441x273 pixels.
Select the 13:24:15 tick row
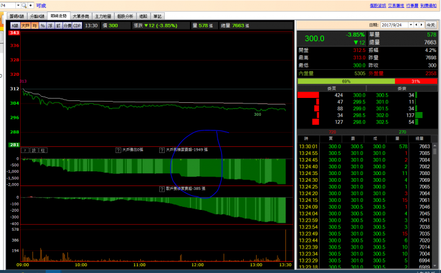click(364, 200)
